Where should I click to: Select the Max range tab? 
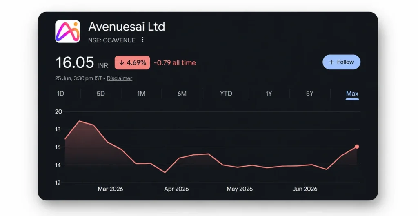pyautogui.click(x=352, y=94)
